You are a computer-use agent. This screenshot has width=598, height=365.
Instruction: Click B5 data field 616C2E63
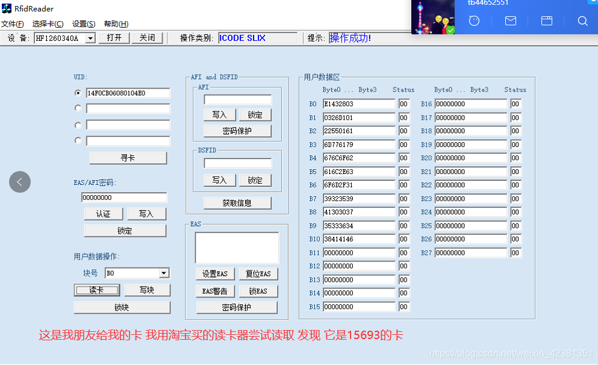tap(359, 172)
